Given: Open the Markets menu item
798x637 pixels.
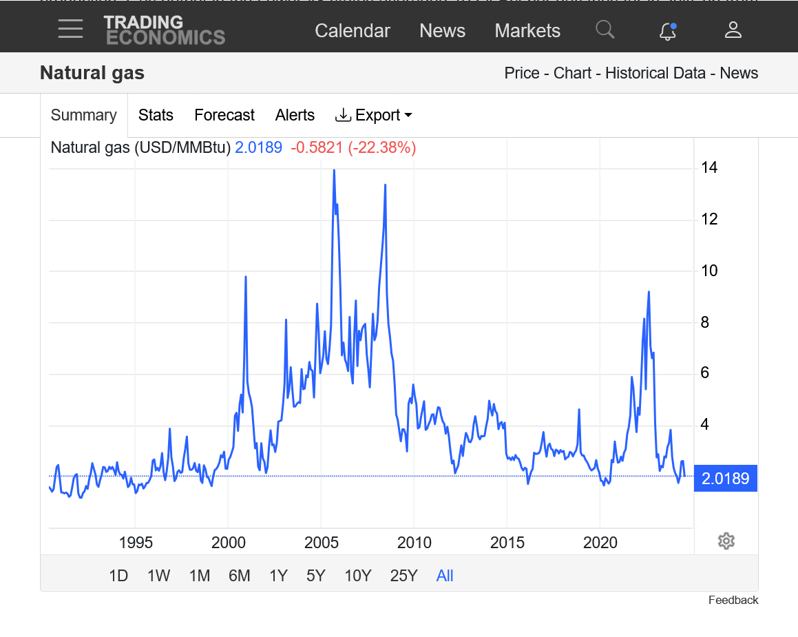Looking at the screenshot, I should tap(527, 30).
